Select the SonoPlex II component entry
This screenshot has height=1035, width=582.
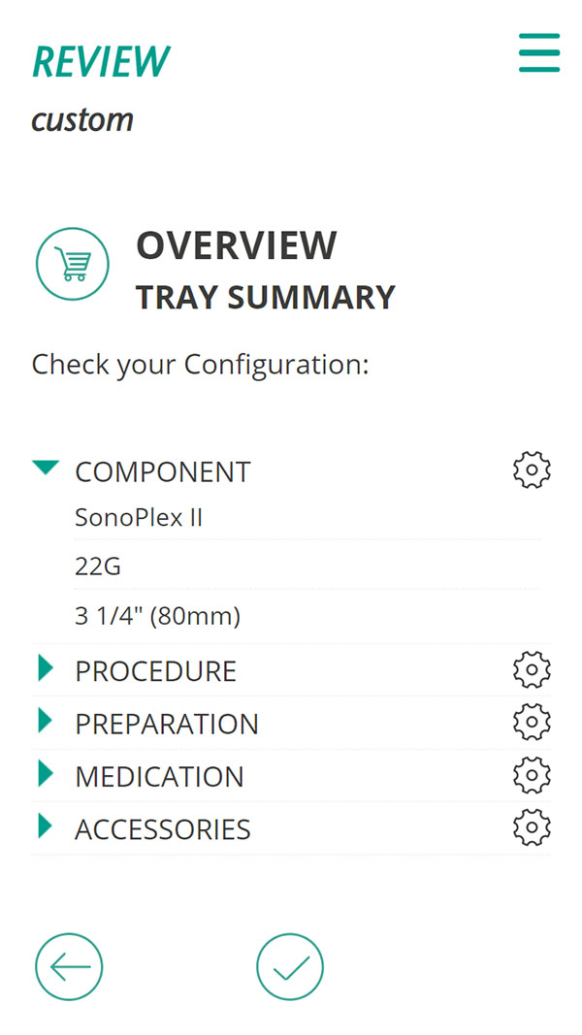(139, 518)
